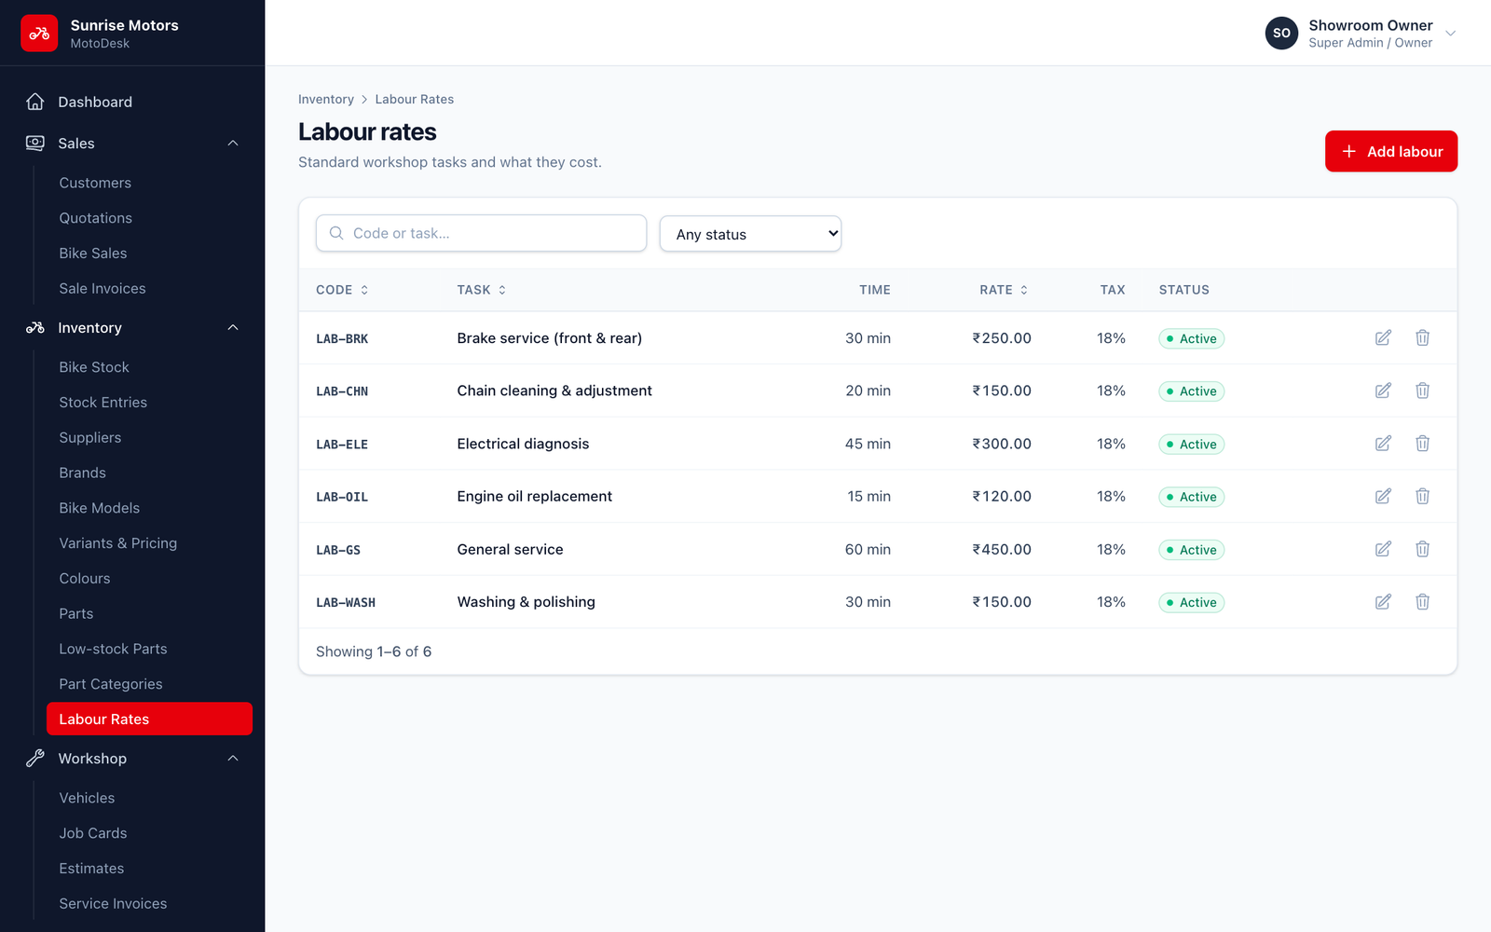Delete the Electrical diagnosis labour entry

click(1422, 444)
